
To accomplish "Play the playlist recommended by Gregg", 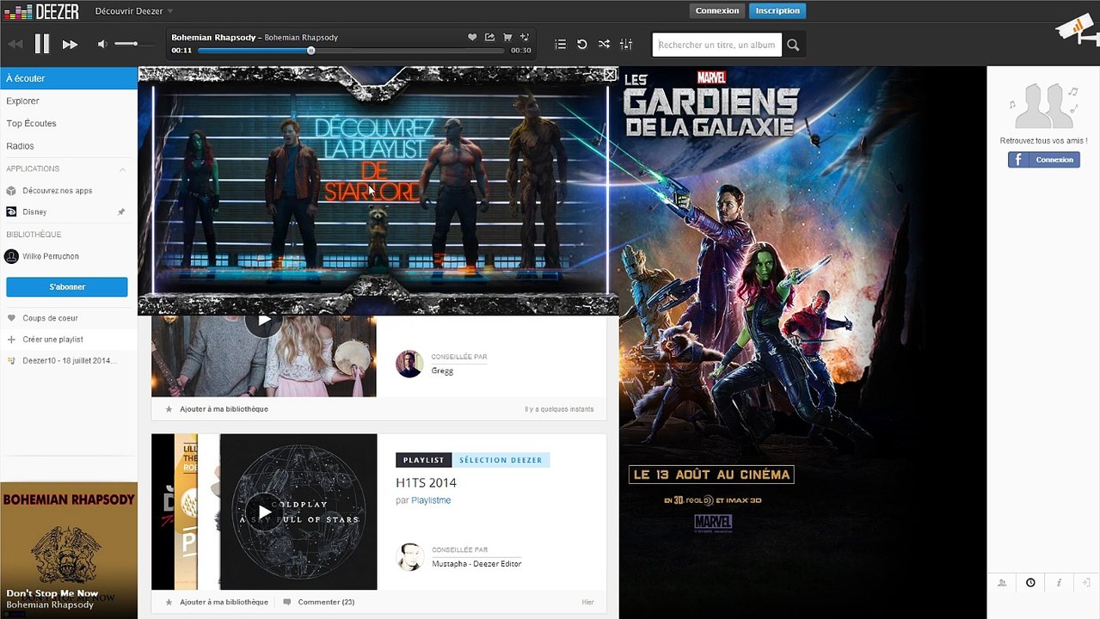I will coord(264,320).
